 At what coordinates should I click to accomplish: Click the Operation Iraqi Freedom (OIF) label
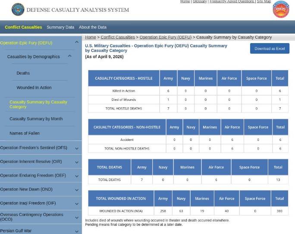pyautogui.click(x=28, y=203)
